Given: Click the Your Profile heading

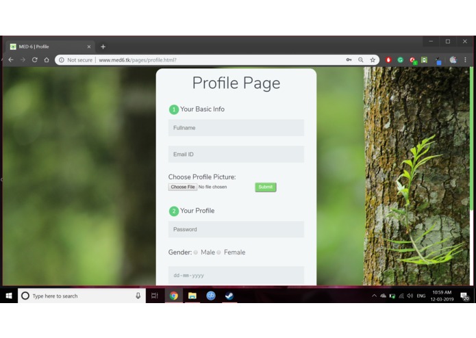Looking at the screenshot, I should click(197, 211).
